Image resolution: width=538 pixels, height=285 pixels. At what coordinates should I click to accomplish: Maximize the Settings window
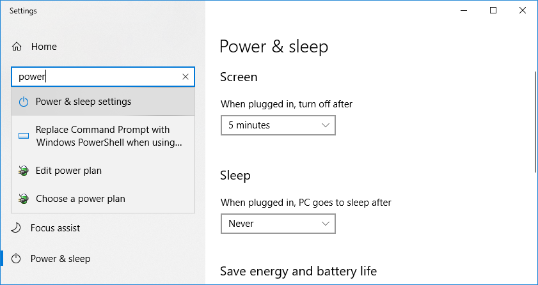pyautogui.click(x=493, y=10)
